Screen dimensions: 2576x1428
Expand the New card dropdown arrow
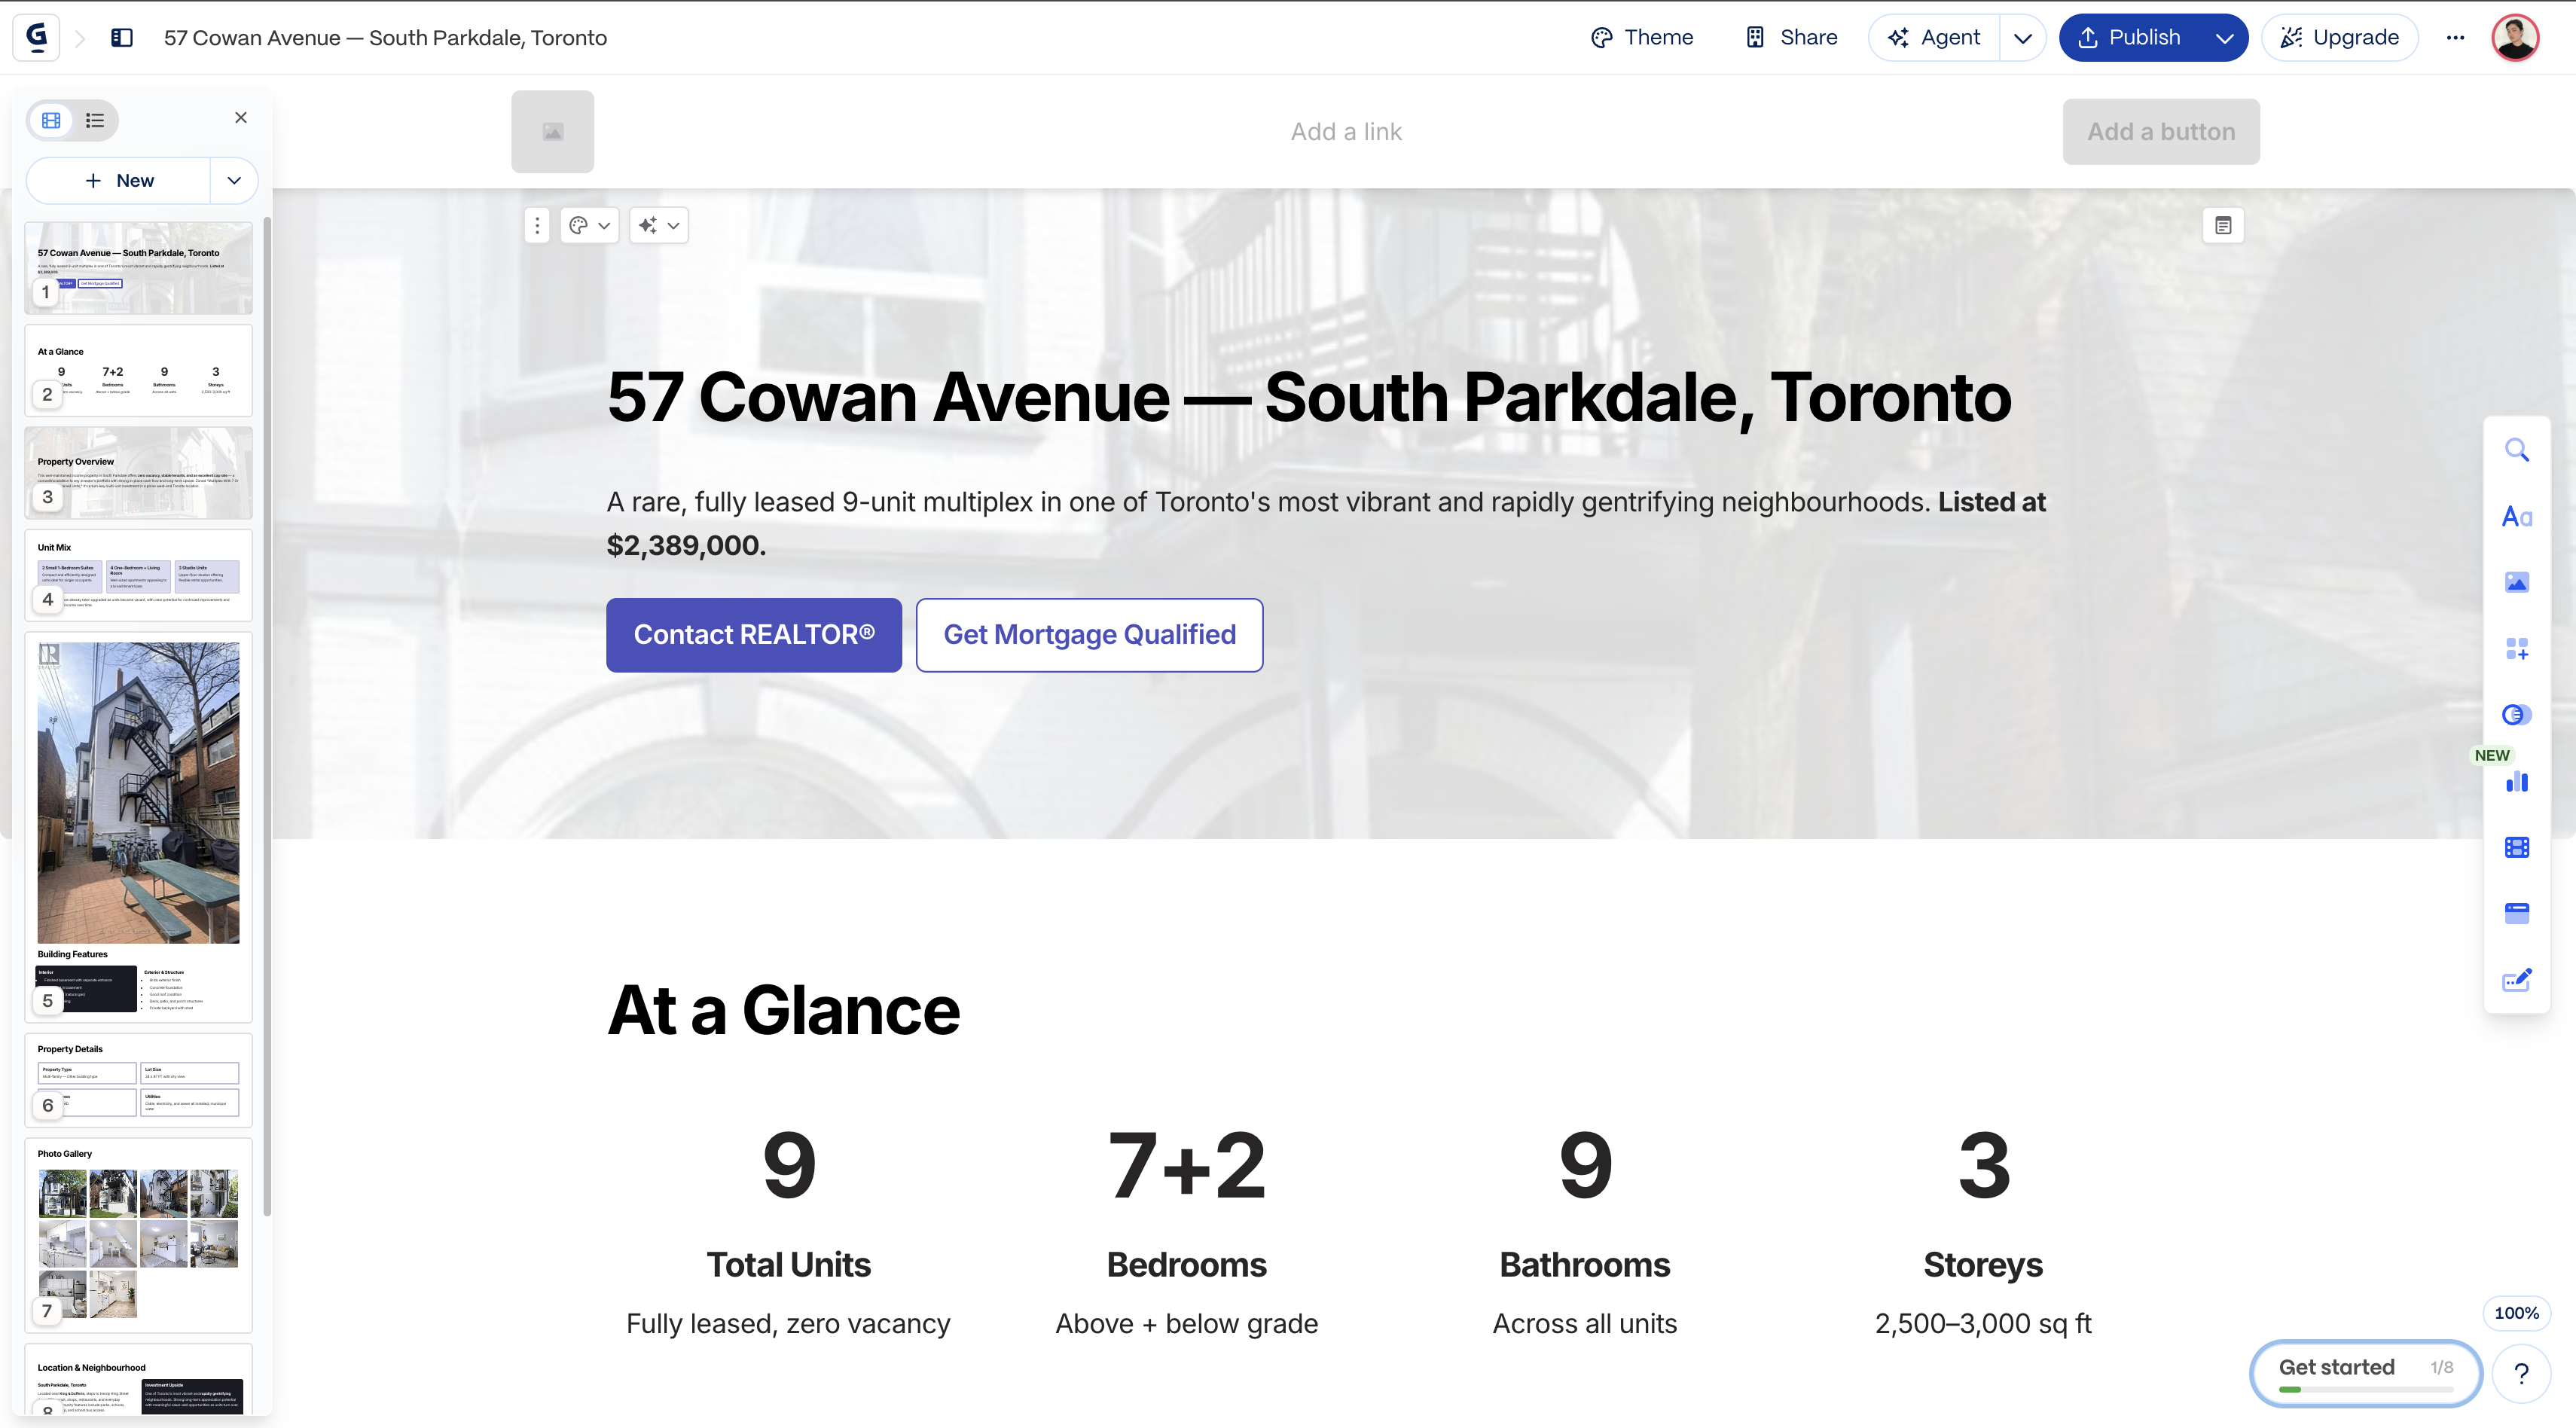pos(234,181)
